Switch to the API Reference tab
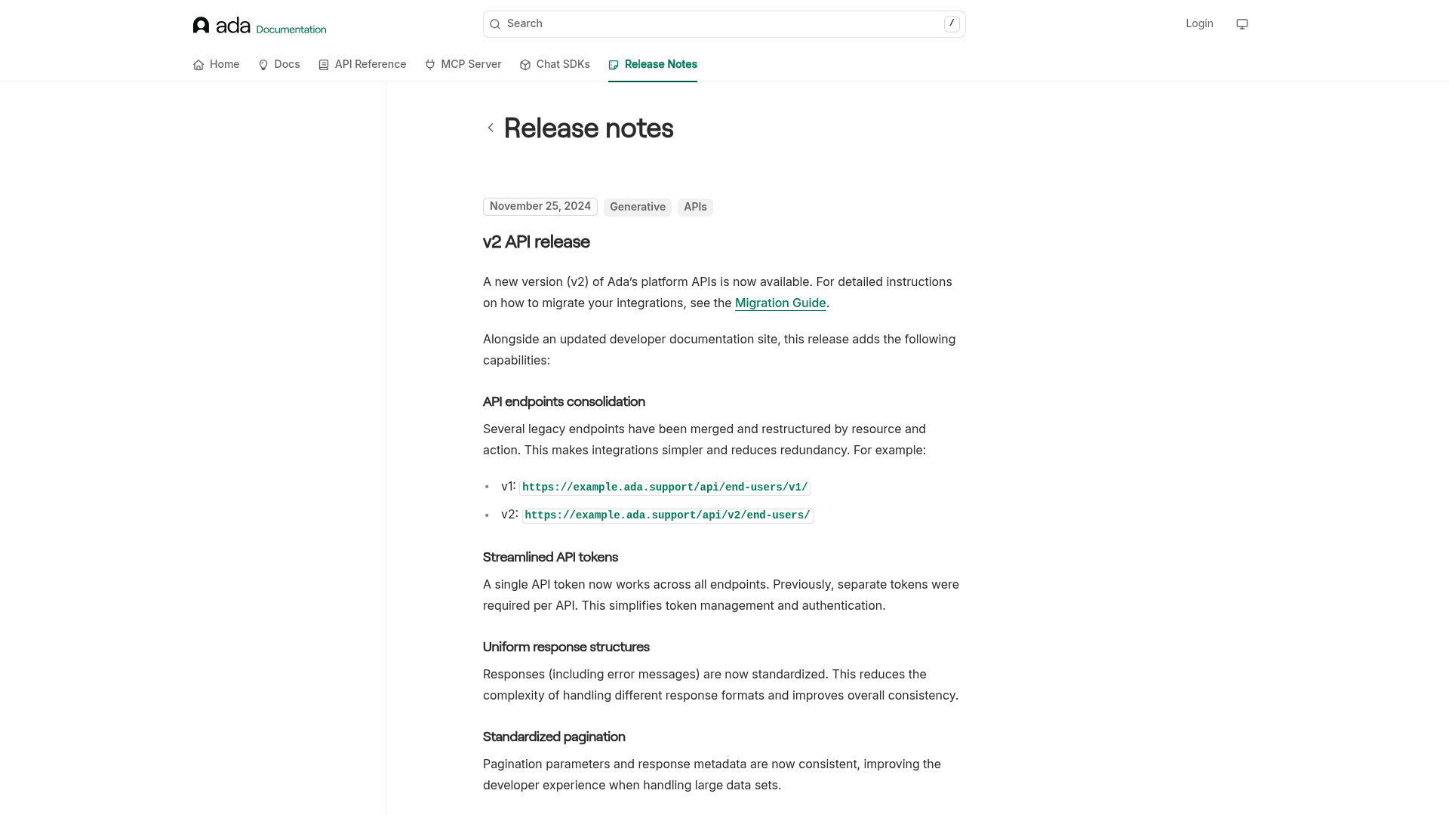The width and height of the screenshot is (1449, 815). pos(362,65)
